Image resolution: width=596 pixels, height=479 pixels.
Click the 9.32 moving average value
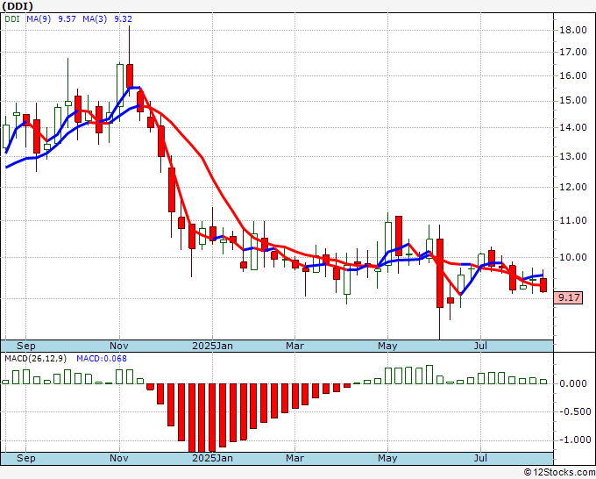[x=124, y=18]
